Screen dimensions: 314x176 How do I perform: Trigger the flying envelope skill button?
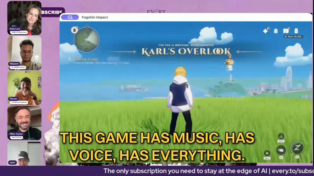pyautogui.click(x=281, y=150)
